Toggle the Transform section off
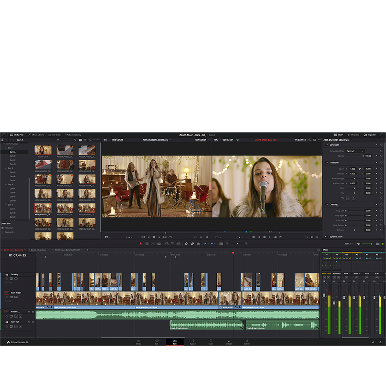 coord(327,162)
